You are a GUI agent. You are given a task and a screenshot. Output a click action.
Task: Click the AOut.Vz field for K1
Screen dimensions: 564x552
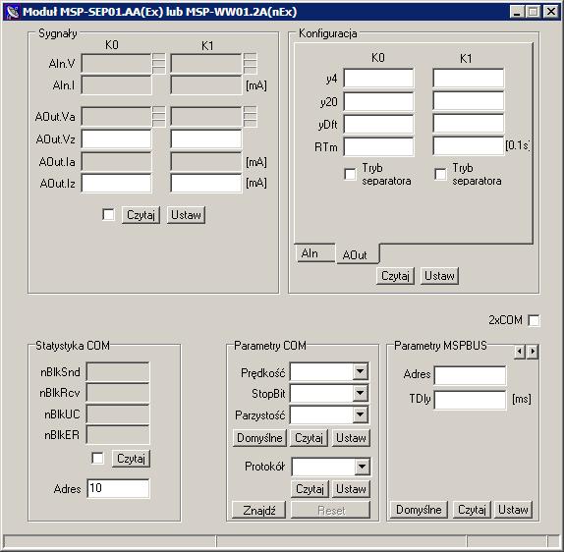(205, 139)
